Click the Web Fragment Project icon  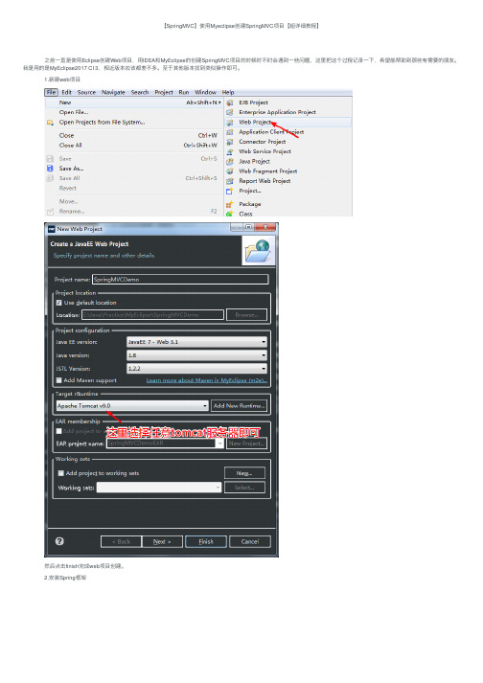(x=230, y=171)
